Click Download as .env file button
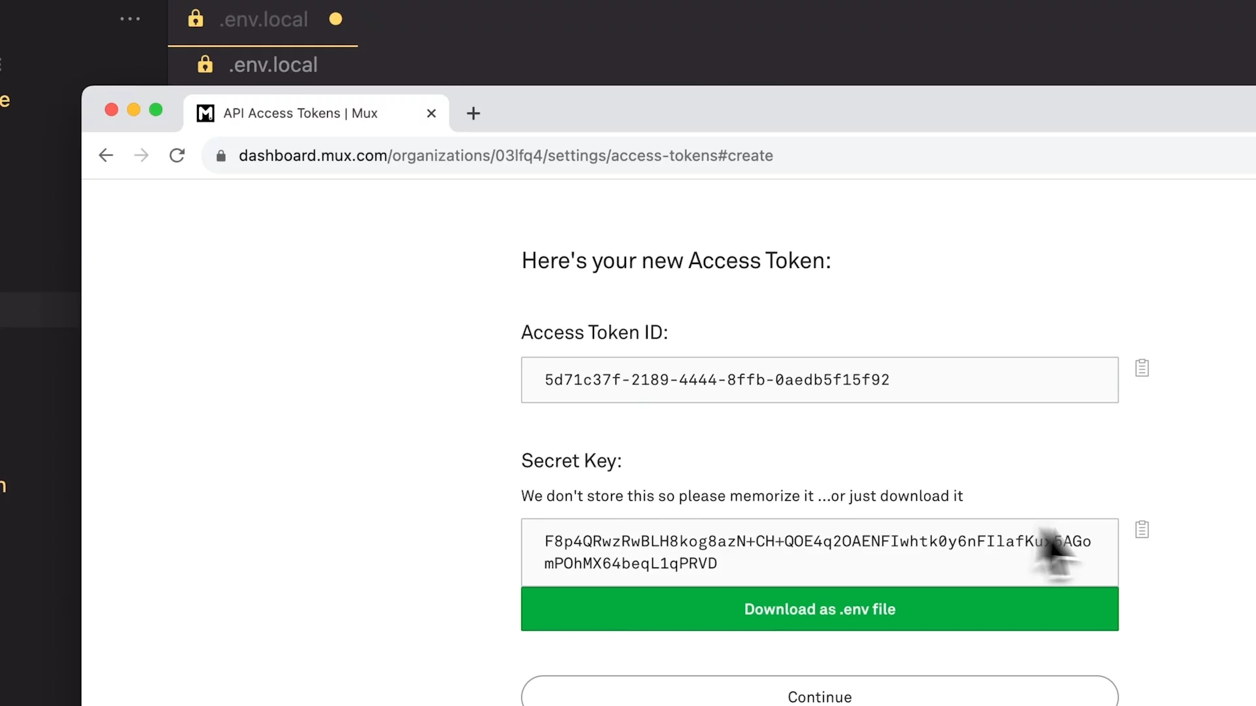Viewport: 1256px width, 706px height. (x=819, y=609)
